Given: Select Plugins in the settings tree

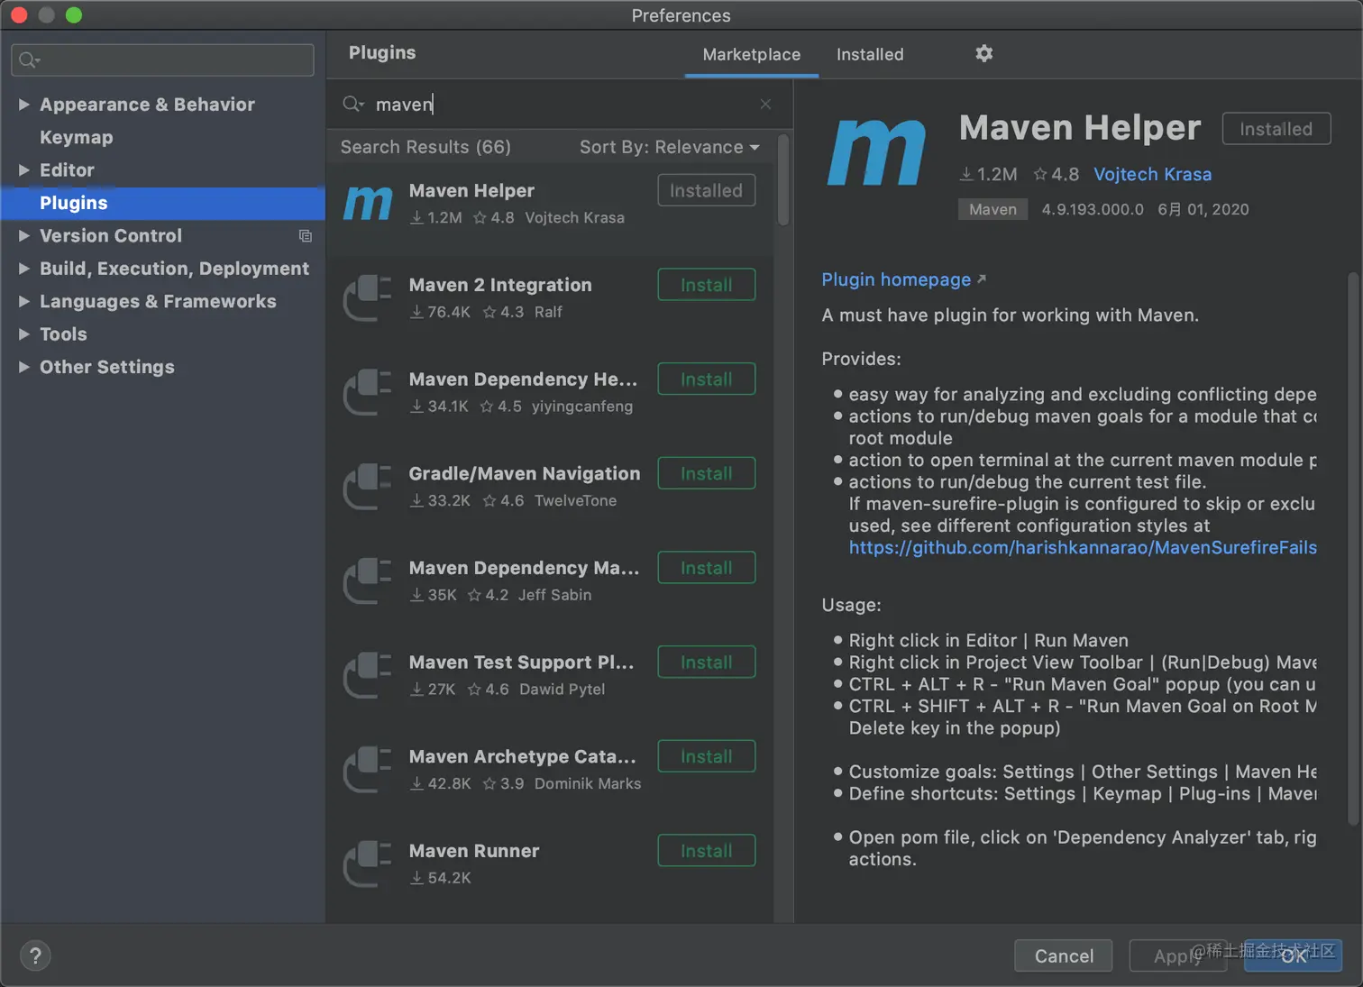Looking at the screenshot, I should (x=162, y=203).
